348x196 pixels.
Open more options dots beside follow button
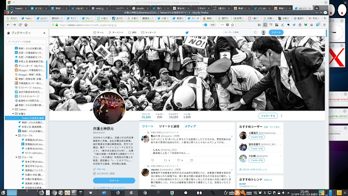point(282,116)
